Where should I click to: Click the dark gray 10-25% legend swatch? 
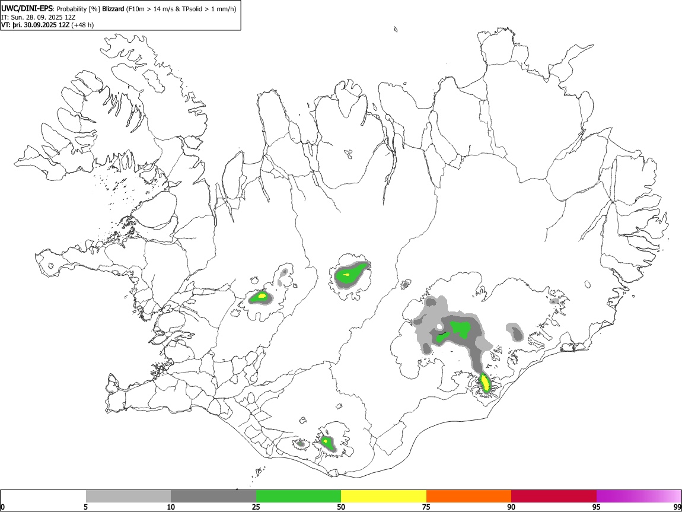click(x=213, y=496)
